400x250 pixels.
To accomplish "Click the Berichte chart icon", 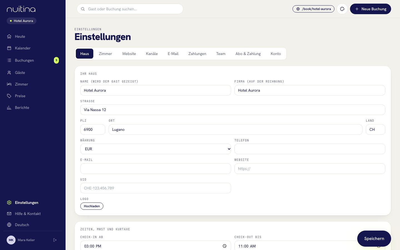I will (x=9, y=107).
